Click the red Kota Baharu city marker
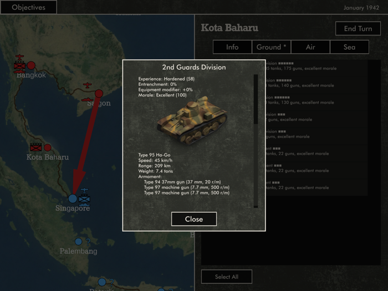The image size is (388, 291). point(48,148)
